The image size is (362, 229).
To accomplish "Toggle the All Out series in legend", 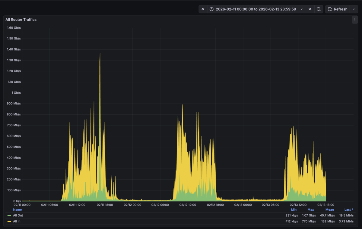I will tap(18, 215).
